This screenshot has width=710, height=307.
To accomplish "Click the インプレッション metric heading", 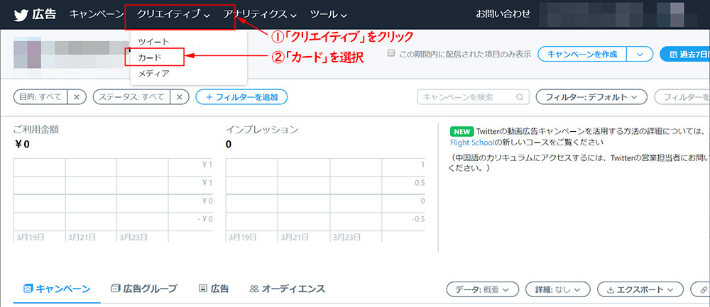I will 262,130.
